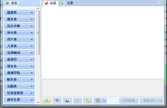Viewport: 167px width, 108px height.
Task: Select the 好友 tab
Action: point(12,3)
